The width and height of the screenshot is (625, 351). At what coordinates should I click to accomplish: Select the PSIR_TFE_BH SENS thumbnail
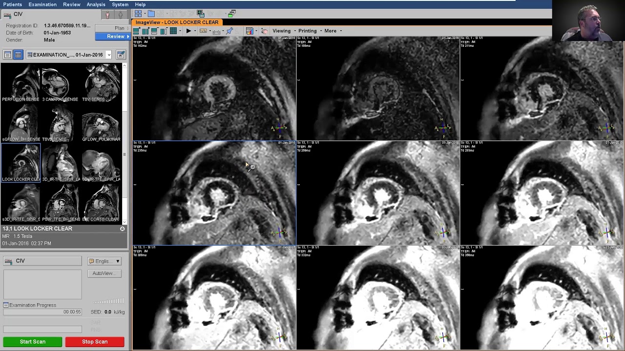coord(60,203)
